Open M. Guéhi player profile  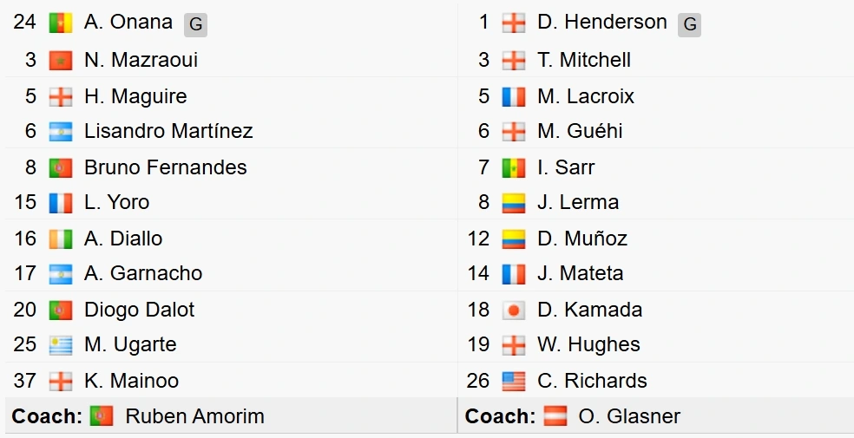click(580, 131)
